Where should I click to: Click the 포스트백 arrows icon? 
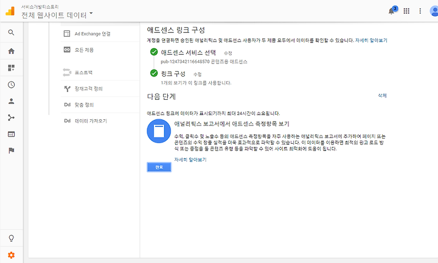[67, 72]
